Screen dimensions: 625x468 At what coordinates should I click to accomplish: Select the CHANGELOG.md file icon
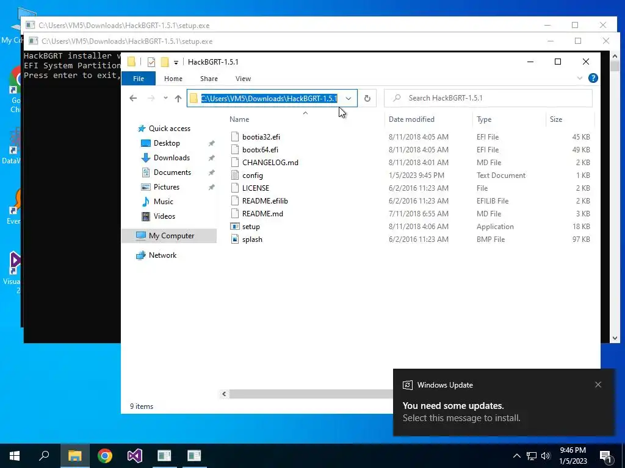coord(235,162)
